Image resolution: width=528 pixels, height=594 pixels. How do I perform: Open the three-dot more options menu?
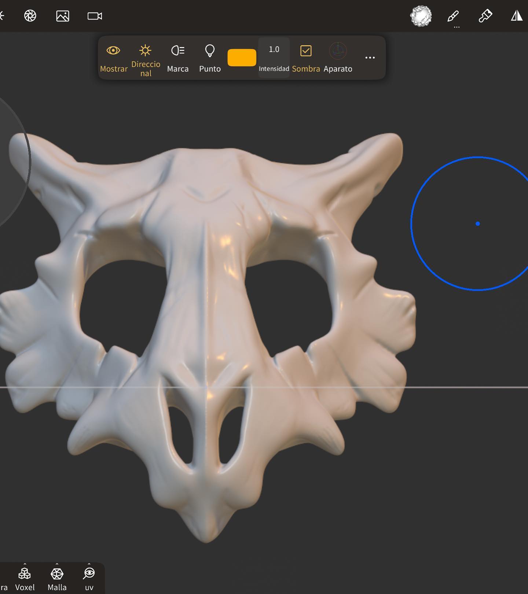[370, 58]
